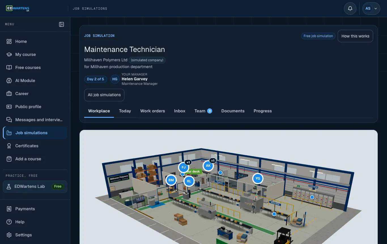Click the green Your desk label
Screen dimensions: 387x244
[194, 171]
